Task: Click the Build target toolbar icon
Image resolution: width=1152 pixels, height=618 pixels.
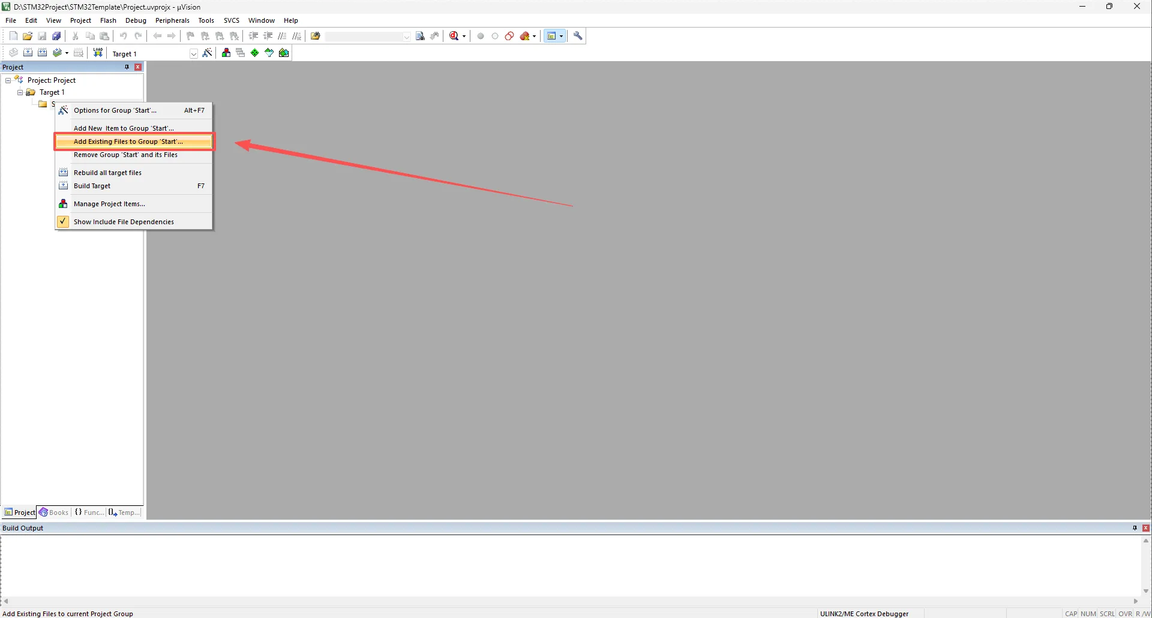Action: point(28,53)
